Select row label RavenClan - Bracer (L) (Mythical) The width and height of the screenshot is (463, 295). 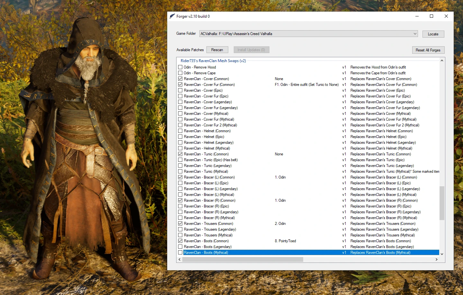[x=209, y=195]
